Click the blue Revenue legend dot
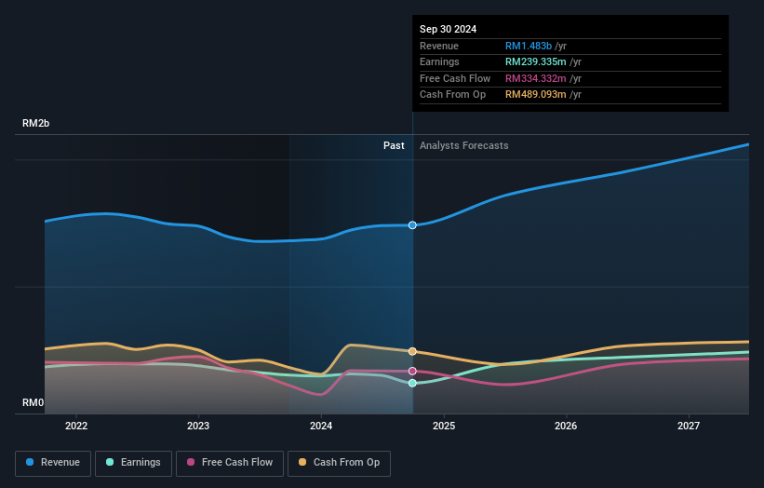Screen dimensions: 764x488 click(x=30, y=462)
